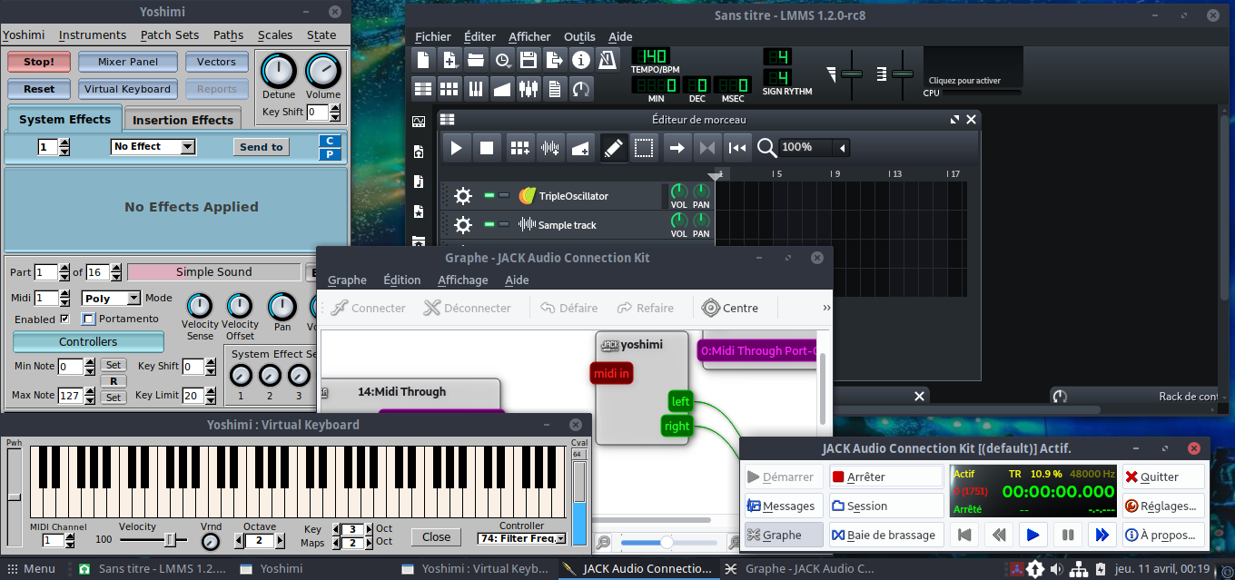Toggle the Yoshimi part Enabled checkbox
Image resolution: width=1235 pixels, height=580 pixels.
[64, 319]
